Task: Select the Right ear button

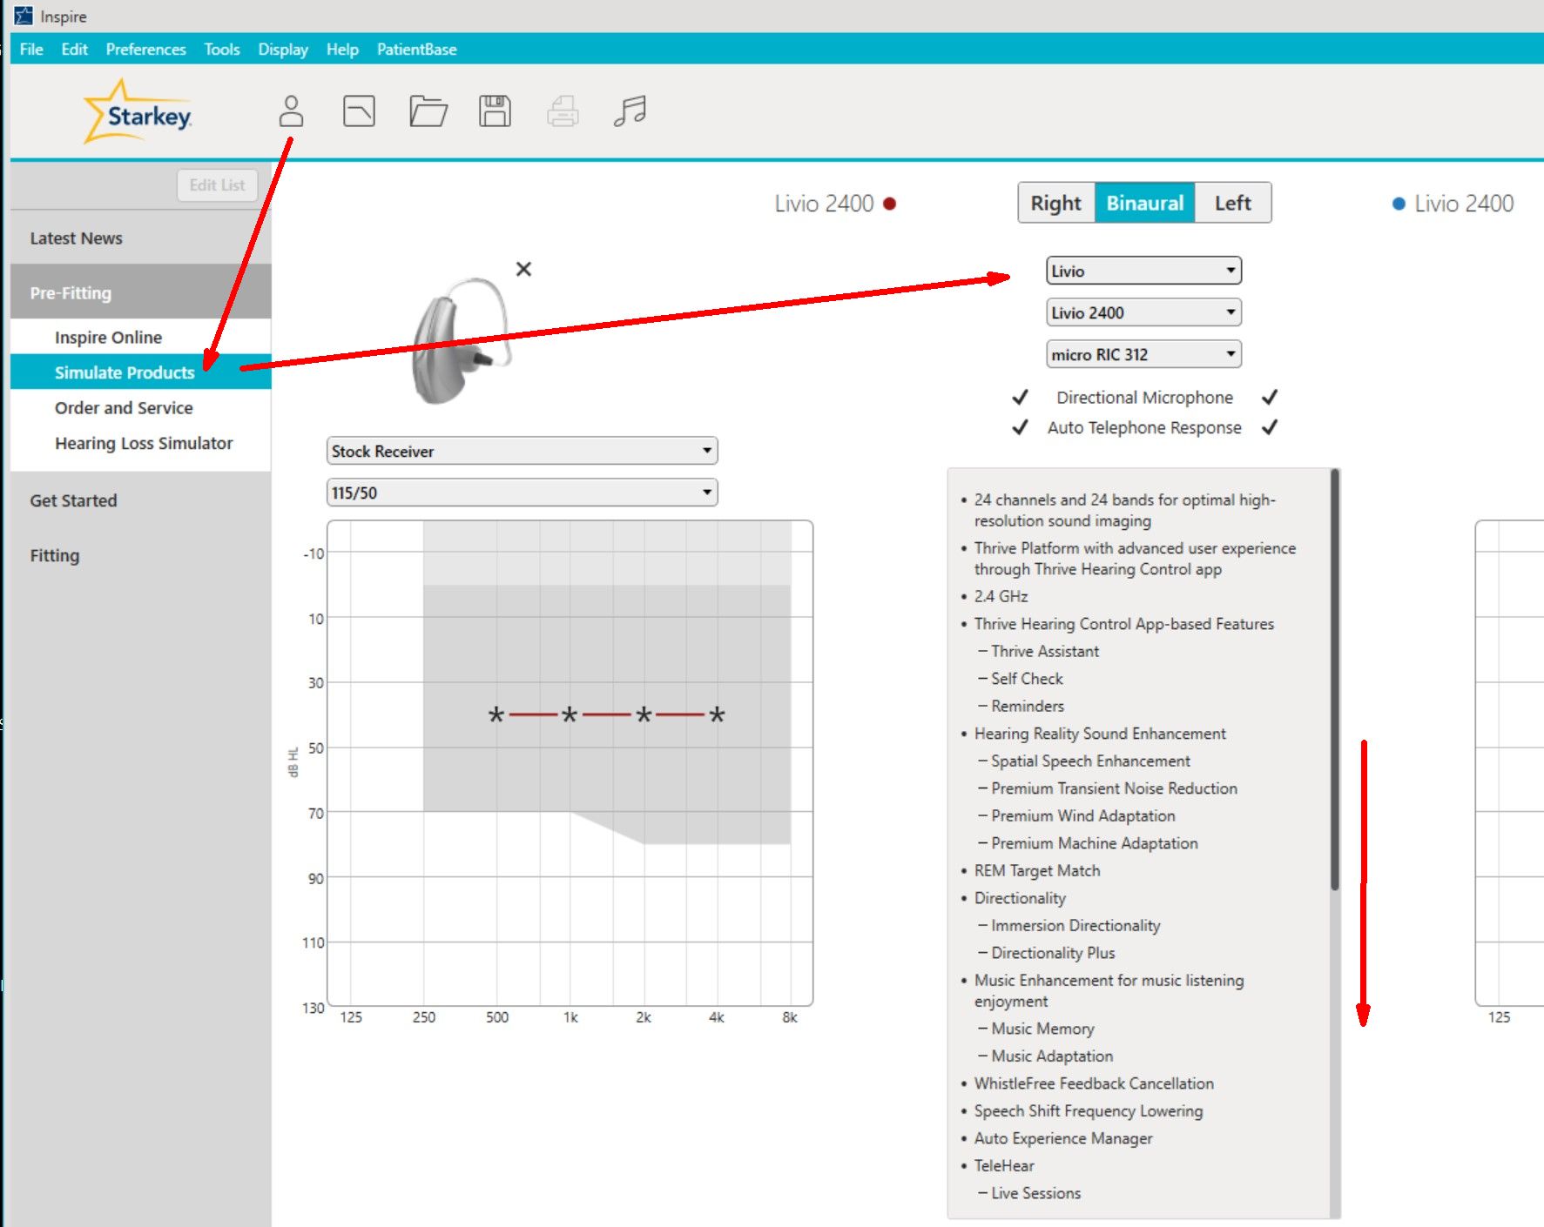Action: click(x=1055, y=203)
